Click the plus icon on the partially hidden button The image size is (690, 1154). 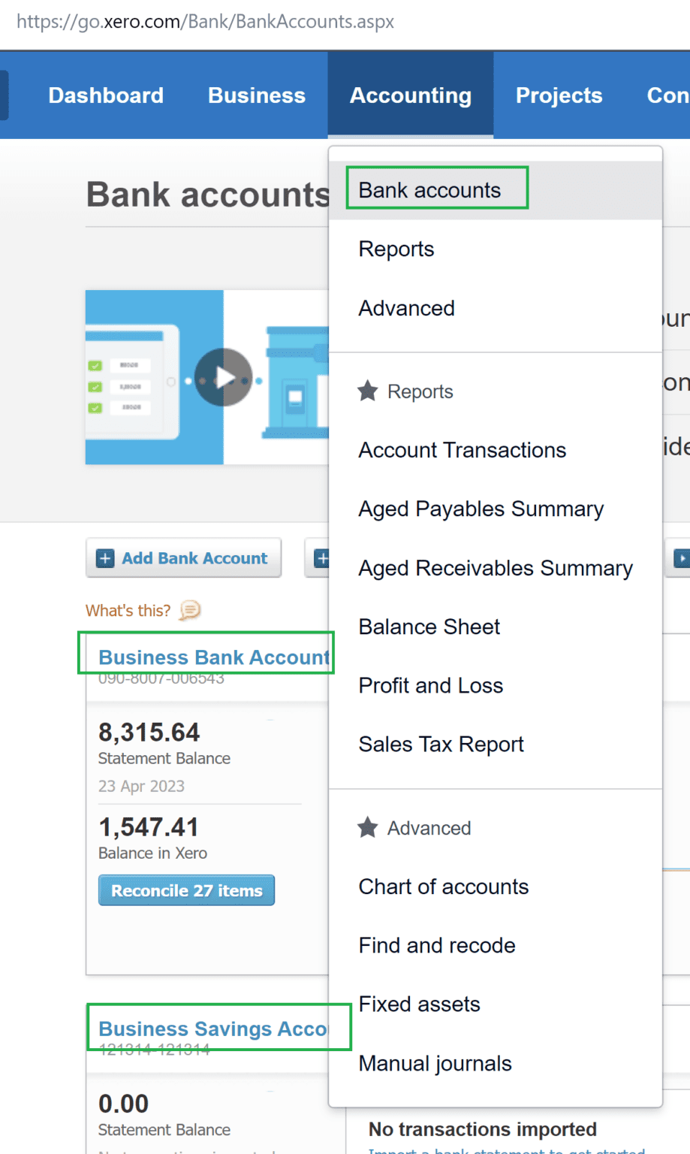click(323, 557)
